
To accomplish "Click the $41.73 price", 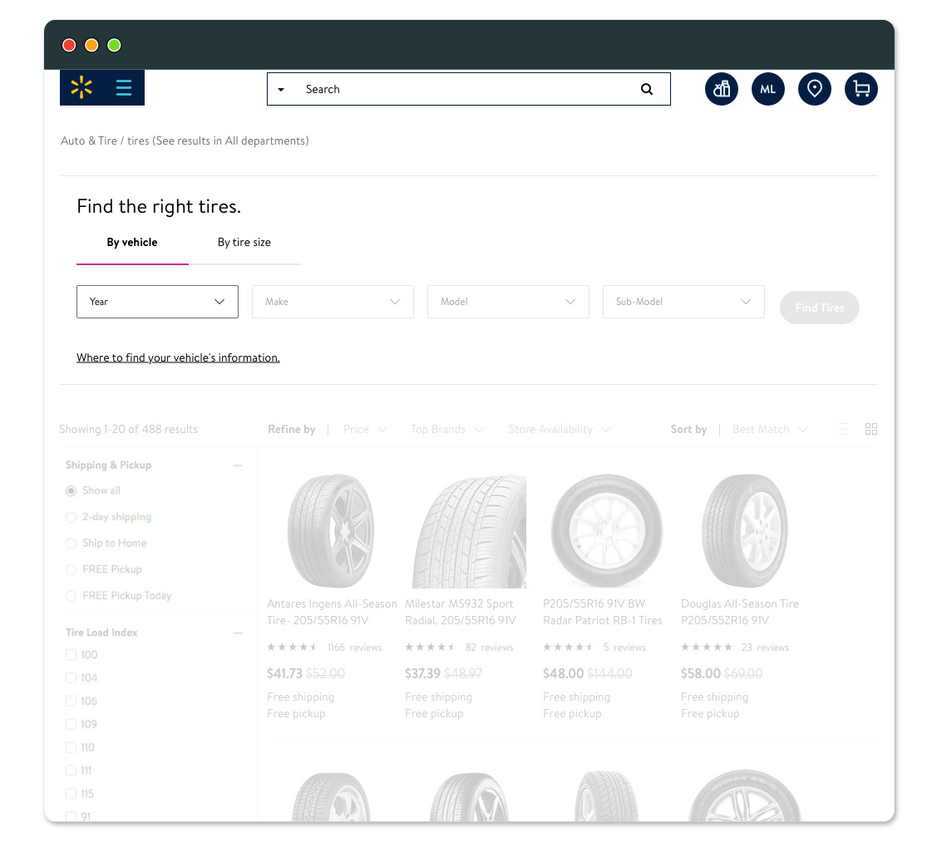I will [x=284, y=674].
